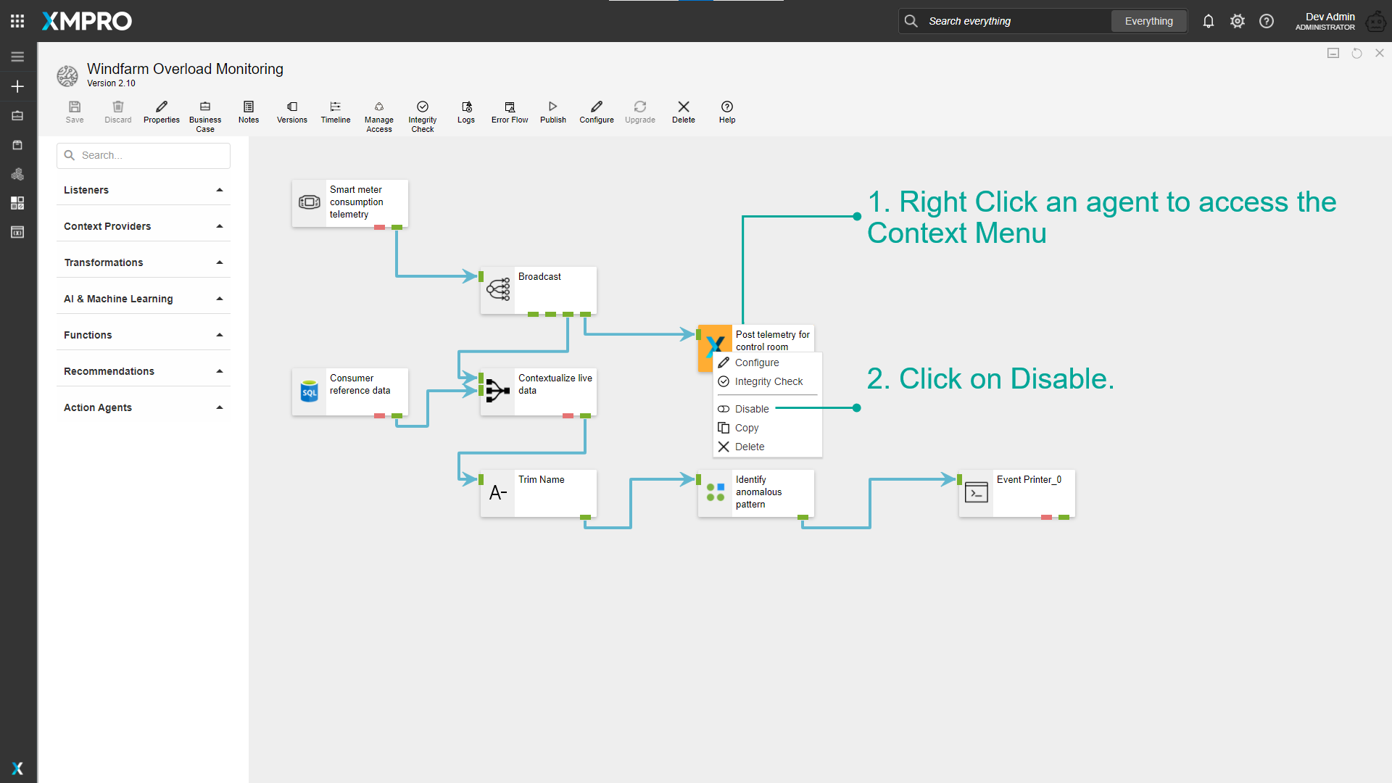This screenshot has width=1392, height=783.
Task: Open the Everything search scope dropdown
Action: [1148, 21]
